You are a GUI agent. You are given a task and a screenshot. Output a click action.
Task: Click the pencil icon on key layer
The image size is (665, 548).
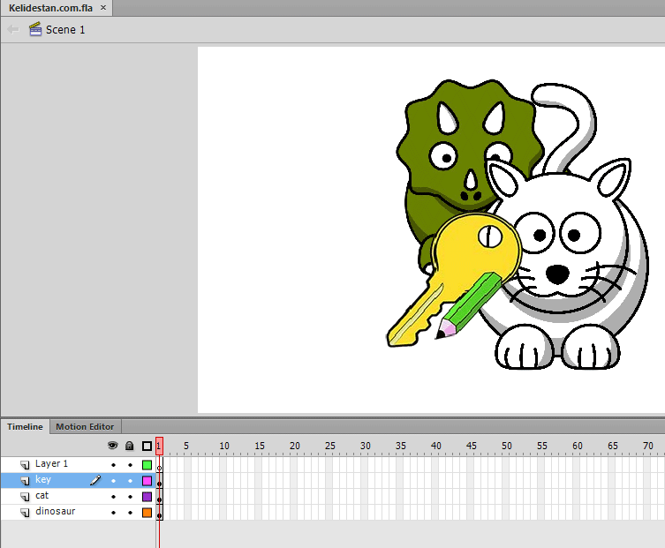pyautogui.click(x=95, y=480)
